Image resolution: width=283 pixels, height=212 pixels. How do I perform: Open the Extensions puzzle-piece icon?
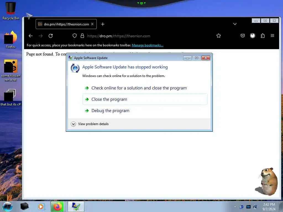click(x=263, y=36)
